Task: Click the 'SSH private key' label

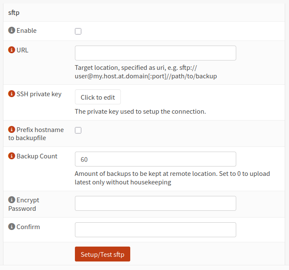Action: click(x=39, y=94)
